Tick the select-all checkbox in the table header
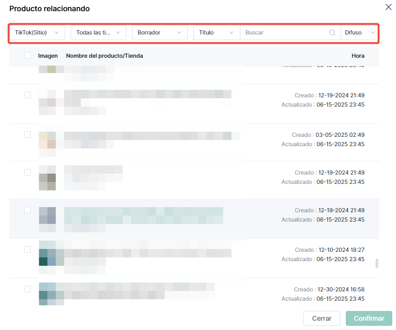Viewport: 396px width, 330px height. [27, 55]
